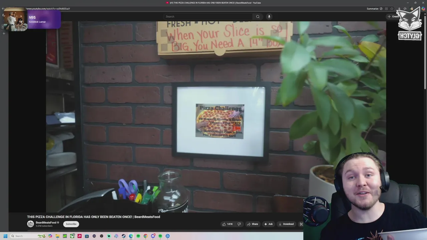This screenshot has width=427, height=240.
Task: Open the Copilot page icon beside Summarize
Action: [381, 9]
